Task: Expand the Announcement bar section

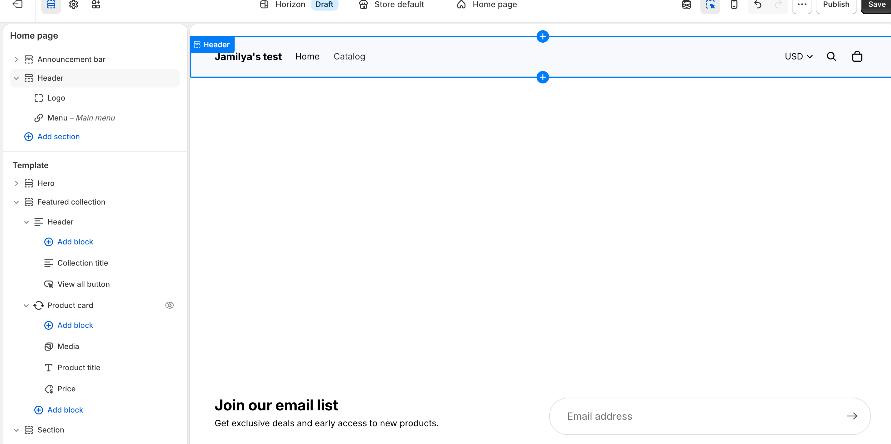Action: [16, 59]
